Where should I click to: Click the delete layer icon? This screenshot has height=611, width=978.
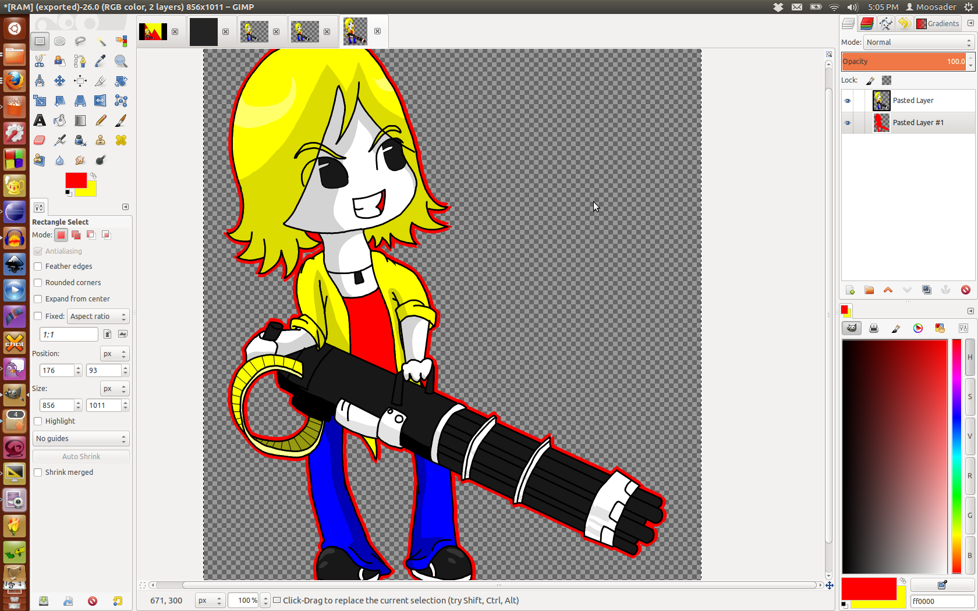click(965, 290)
